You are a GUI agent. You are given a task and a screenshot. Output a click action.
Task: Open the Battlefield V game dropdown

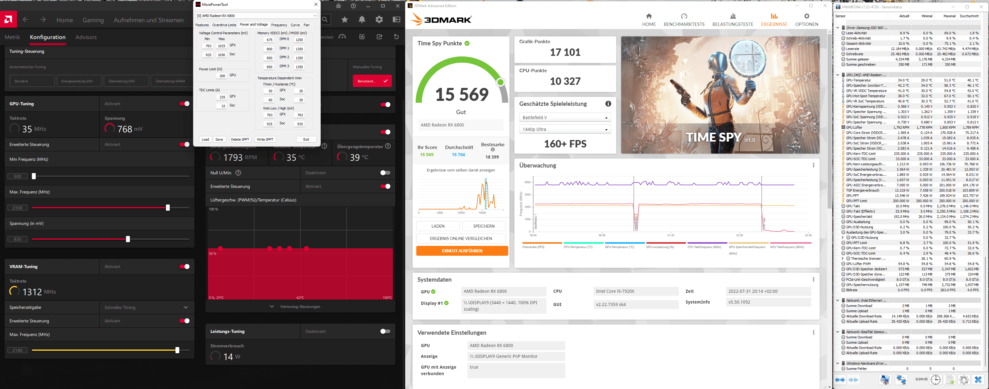(565, 118)
